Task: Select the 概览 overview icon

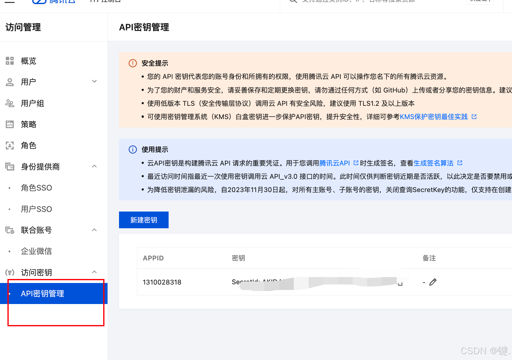Action: point(10,61)
